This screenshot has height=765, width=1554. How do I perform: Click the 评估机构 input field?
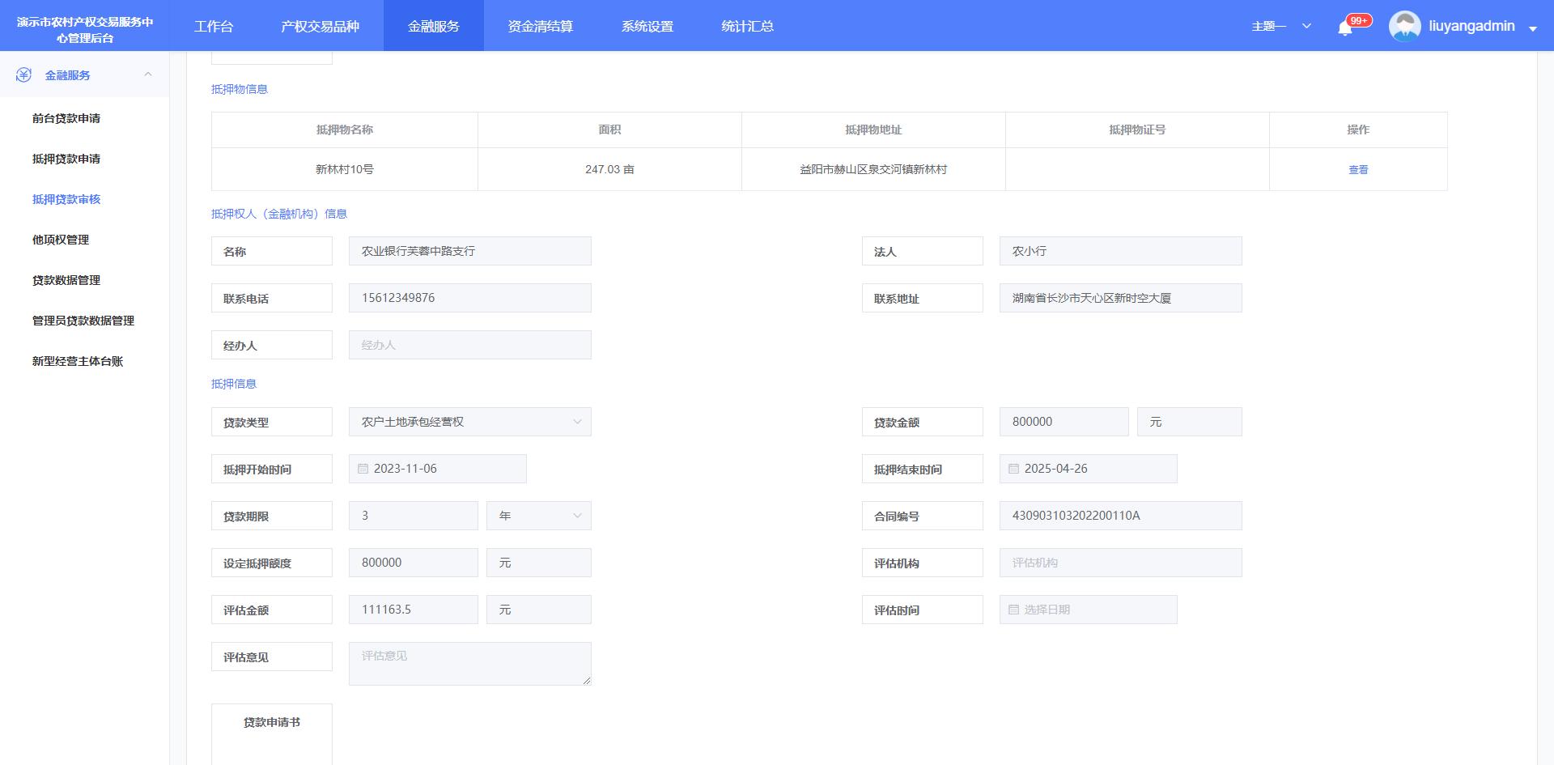(x=1120, y=563)
